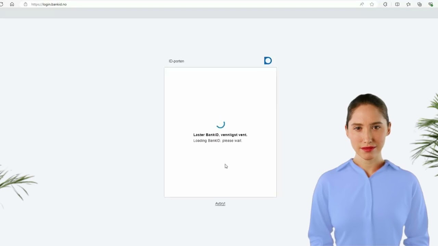Viewport: 438px width, 246px height.
Task: Click the Avbryt link to cancel
Action: 220,204
